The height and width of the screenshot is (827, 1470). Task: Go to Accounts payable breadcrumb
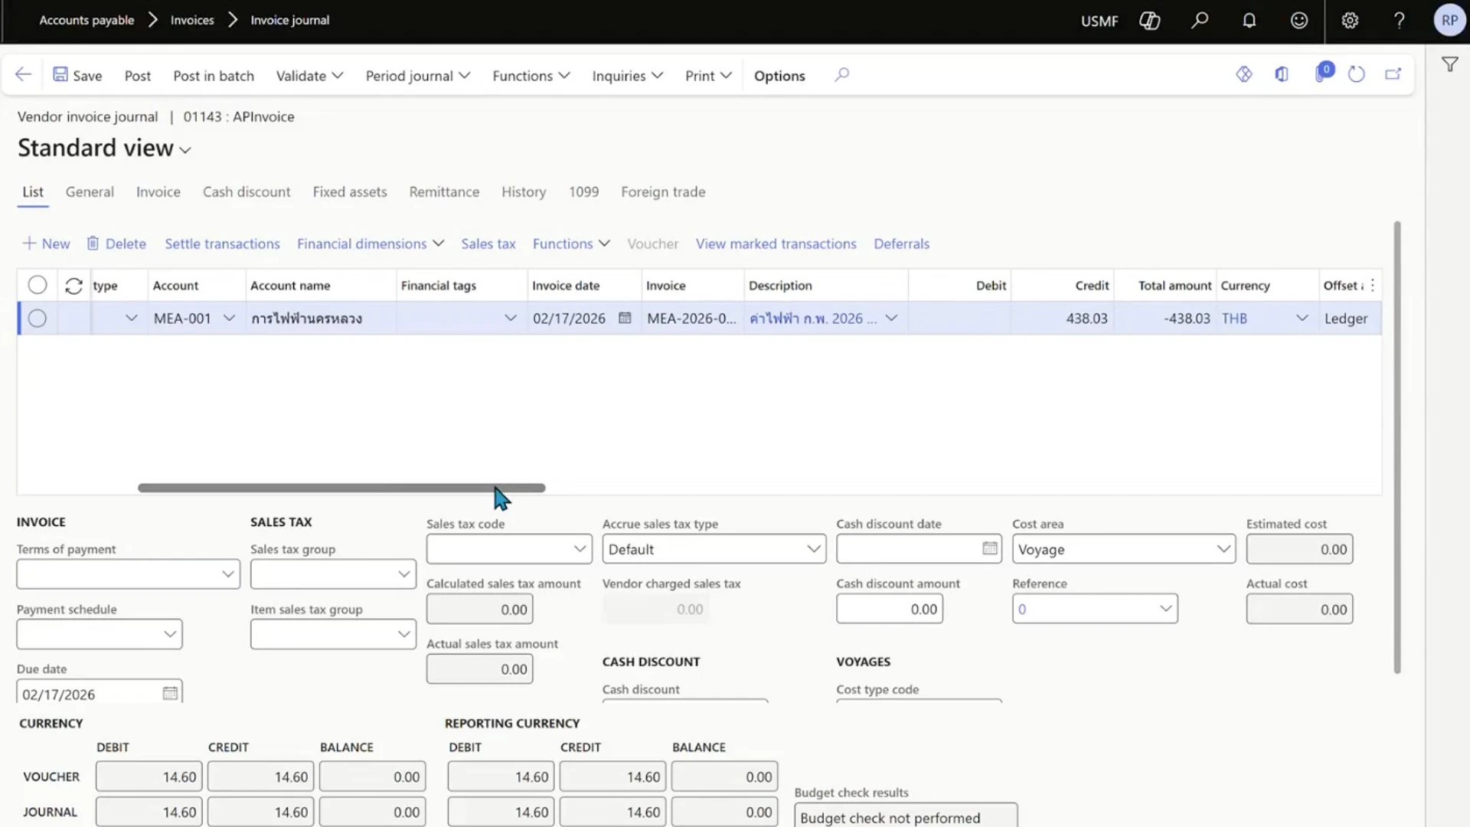click(x=87, y=20)
